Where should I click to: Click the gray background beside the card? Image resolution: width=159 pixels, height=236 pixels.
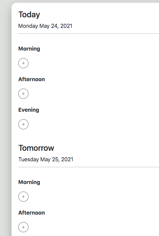click(5, 121)
